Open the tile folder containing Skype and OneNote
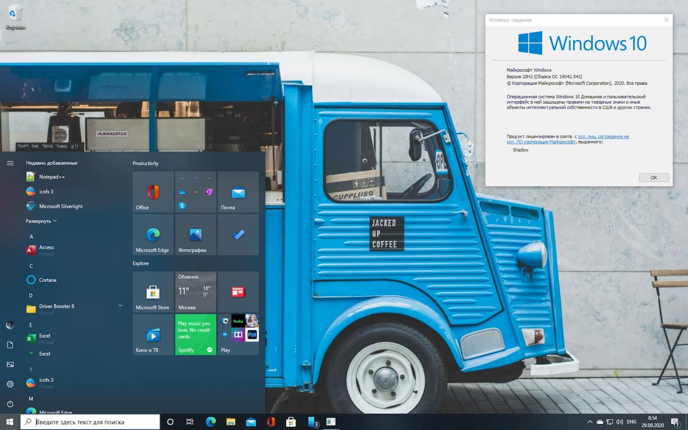This screenshot has width=688, height=430. pyautogui.click(x=195, y=192)
